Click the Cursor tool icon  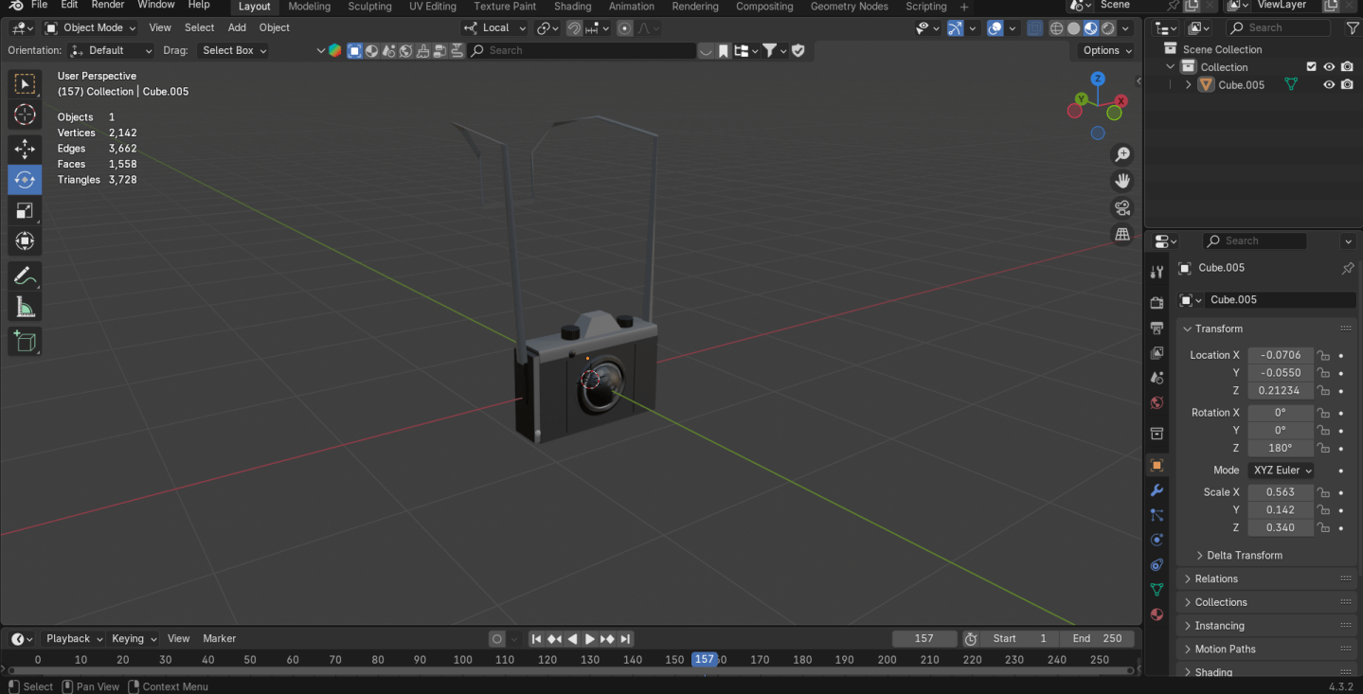25,116
